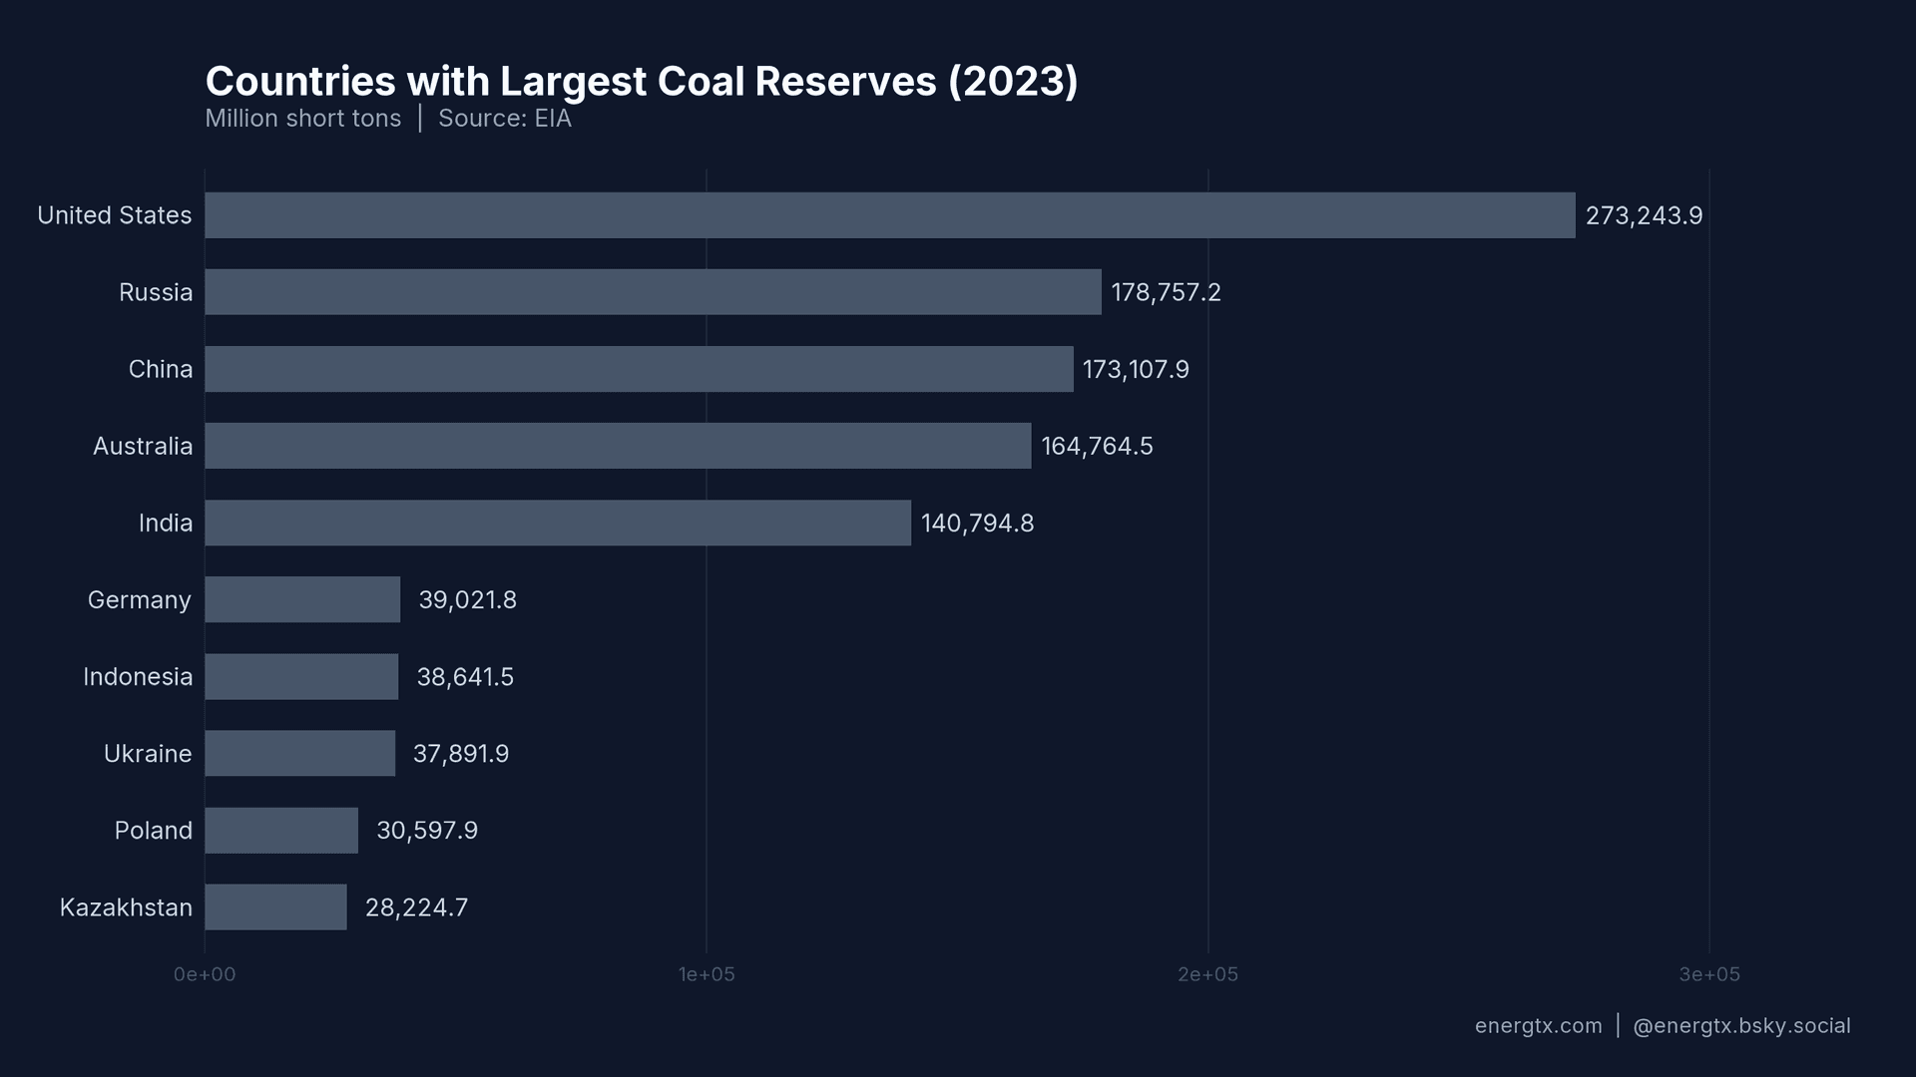Click the energtx.com link
The height and width of the screenshot is (1077, 1916).
click(1537, 1025)
